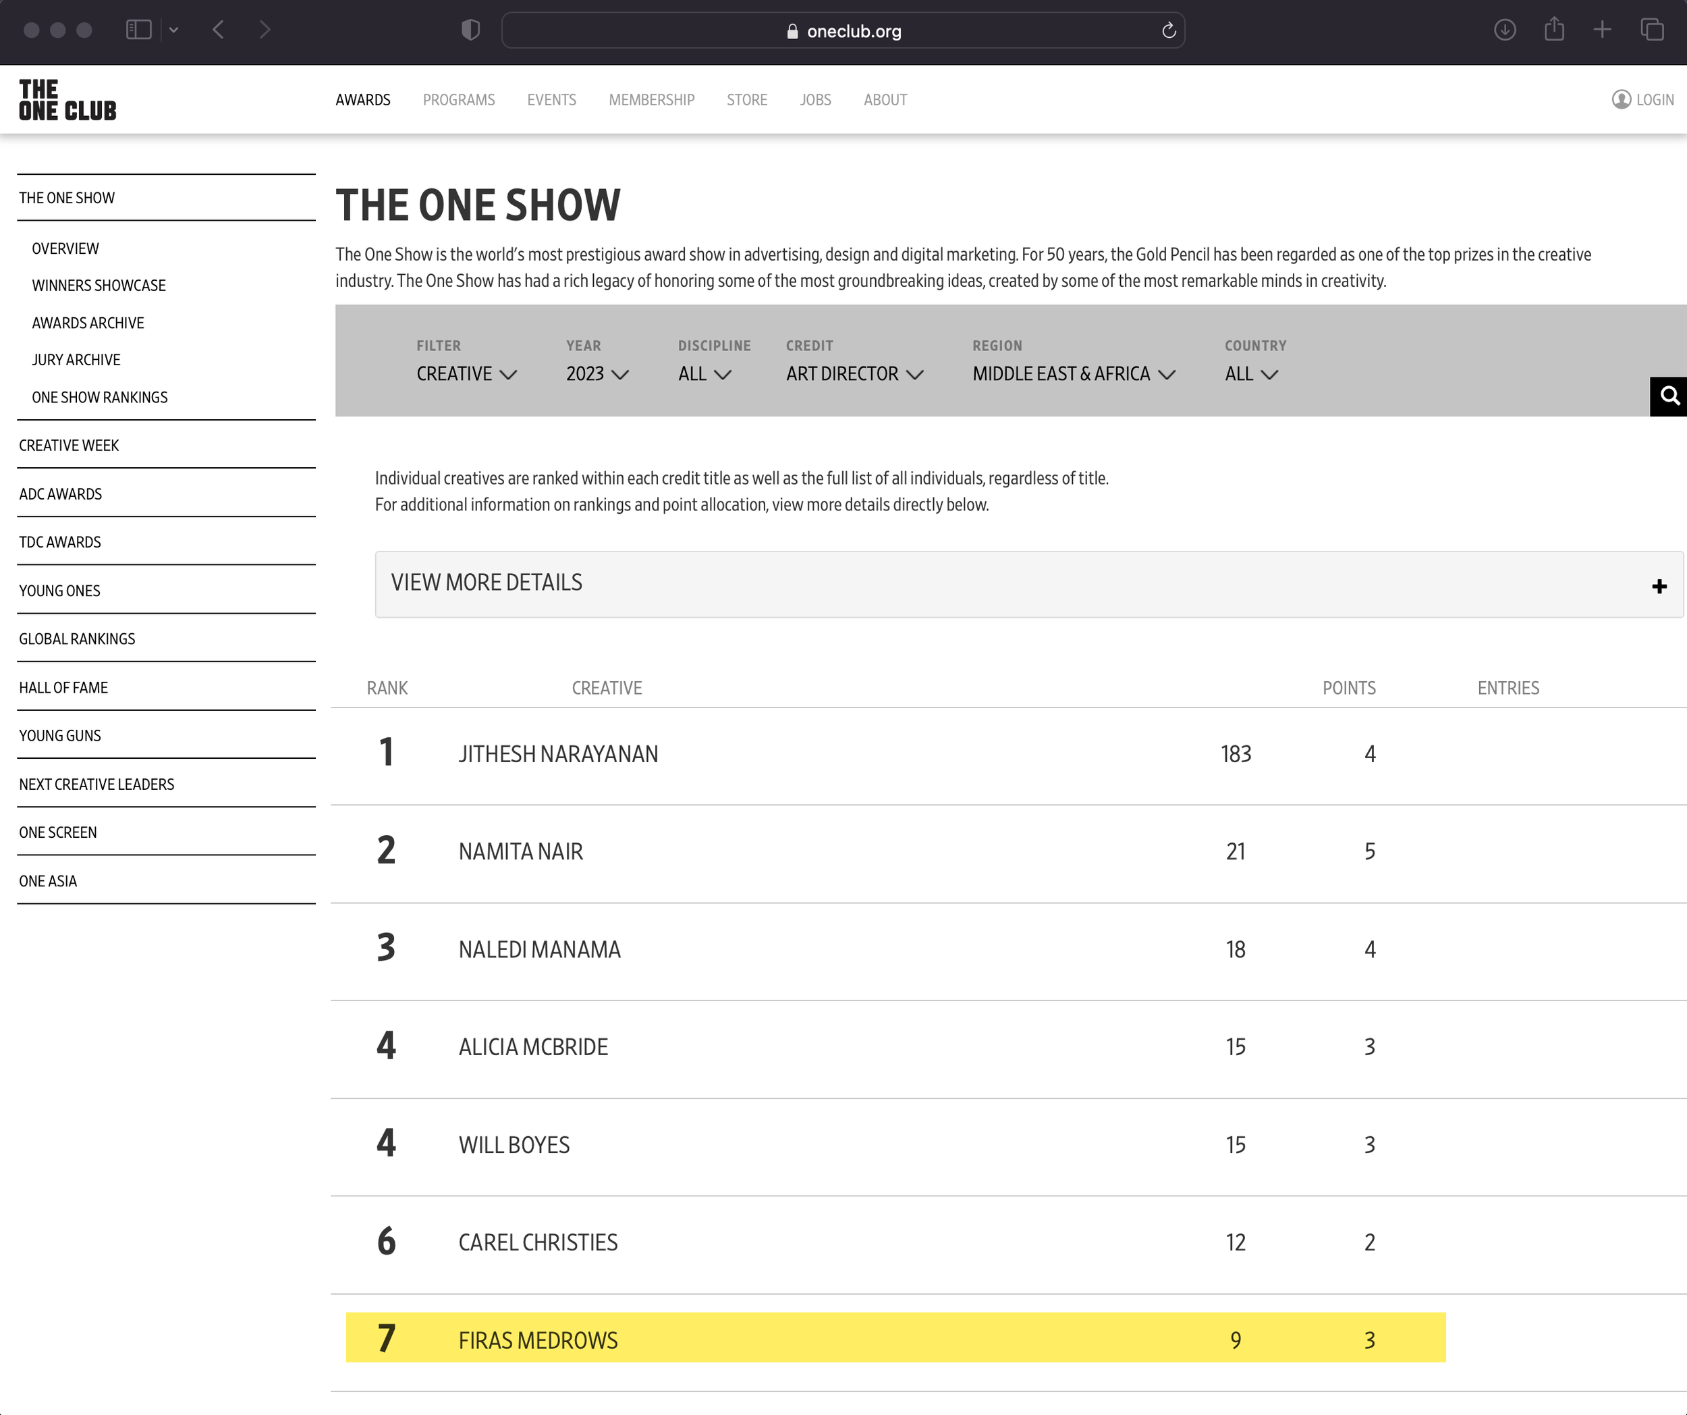The width and height of the screenshot is (1687, 1415).
Task: Click the Safari sidebar toggle icon
Action: 139,30
